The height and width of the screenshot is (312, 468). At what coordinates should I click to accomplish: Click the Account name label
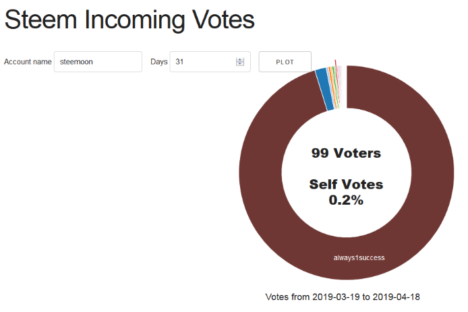28,62
